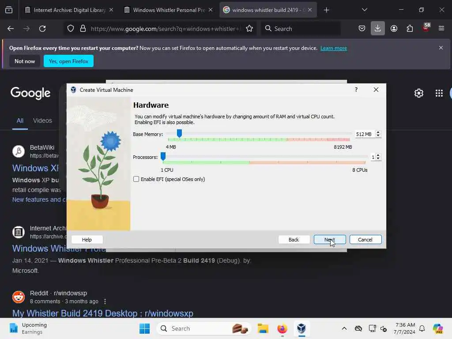Click Next in Create Virtual Machine
The image size is (452, 339).
point(330,240)
